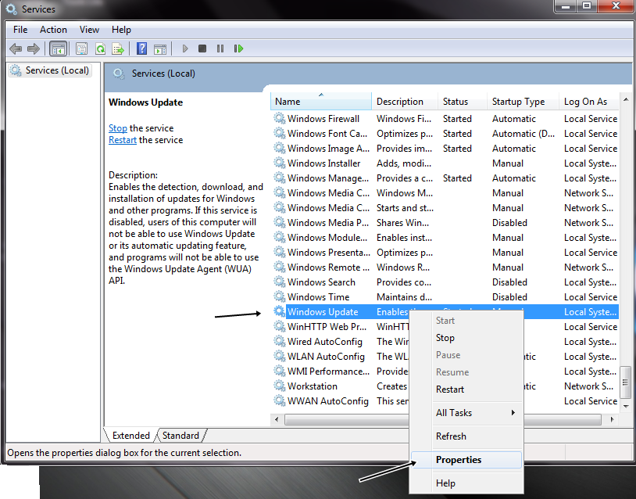The width and height of the screenshot is (636, 499).
Task: Select the WMI Performance... service row
Action: coord(340,371)
